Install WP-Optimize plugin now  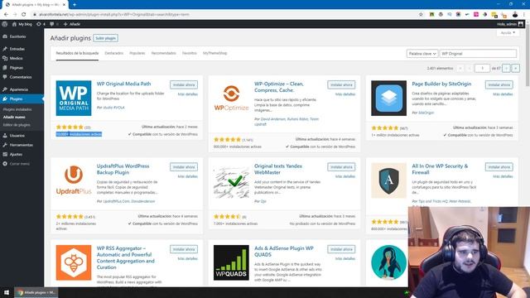click(341, 84)
